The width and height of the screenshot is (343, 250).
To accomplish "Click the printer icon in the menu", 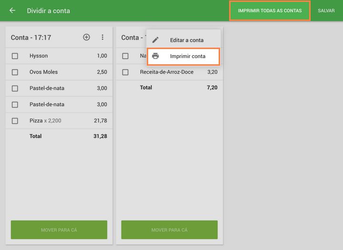I will (155, 56).
